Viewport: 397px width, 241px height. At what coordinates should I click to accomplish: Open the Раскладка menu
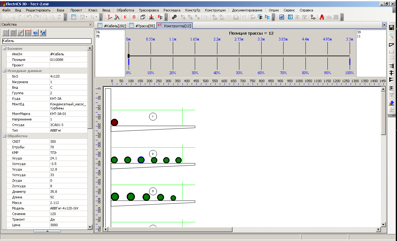[172, 10]
